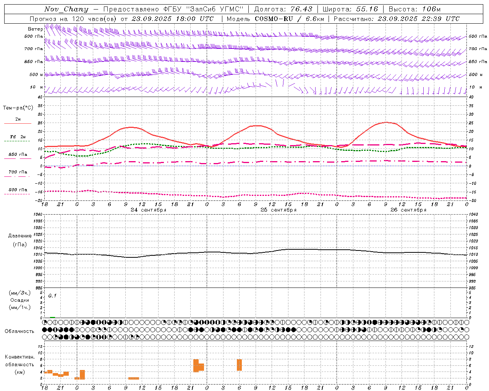Click the Td 2м legend entry
489x391 pixels.
coord(18,137)
